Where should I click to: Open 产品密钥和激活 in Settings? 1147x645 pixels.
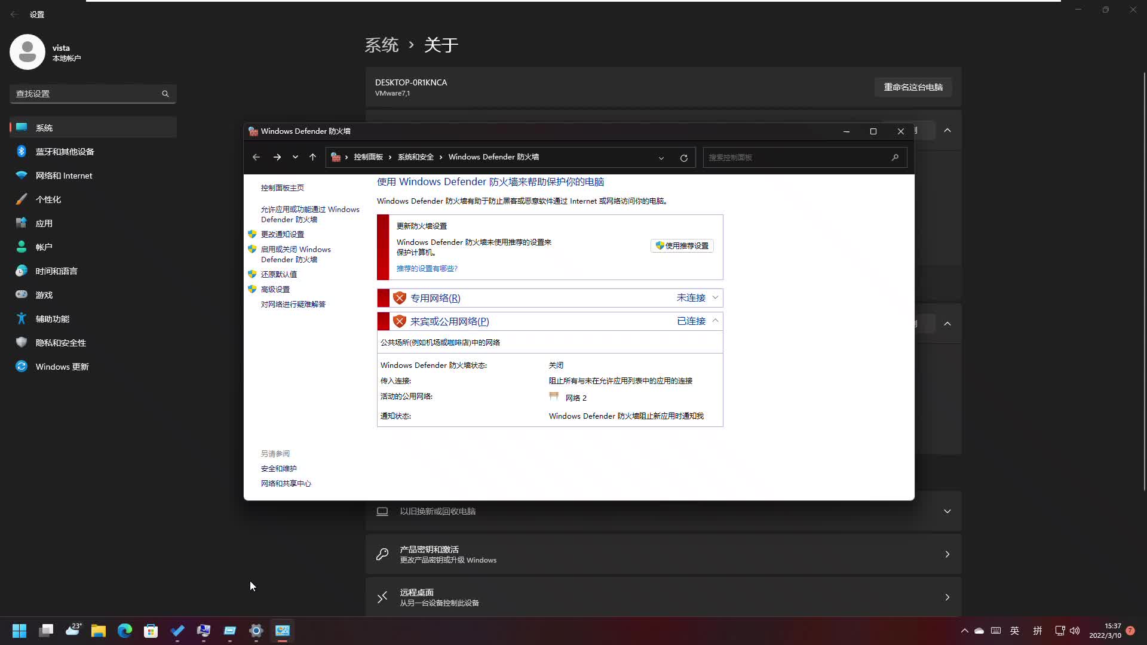(664, 554)
